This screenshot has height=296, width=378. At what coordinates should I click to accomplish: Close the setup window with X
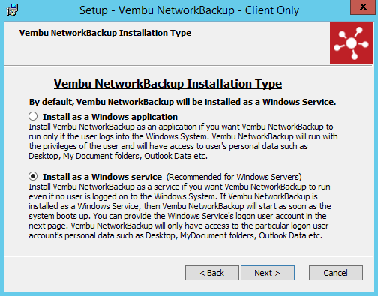[x=364, y=7]
